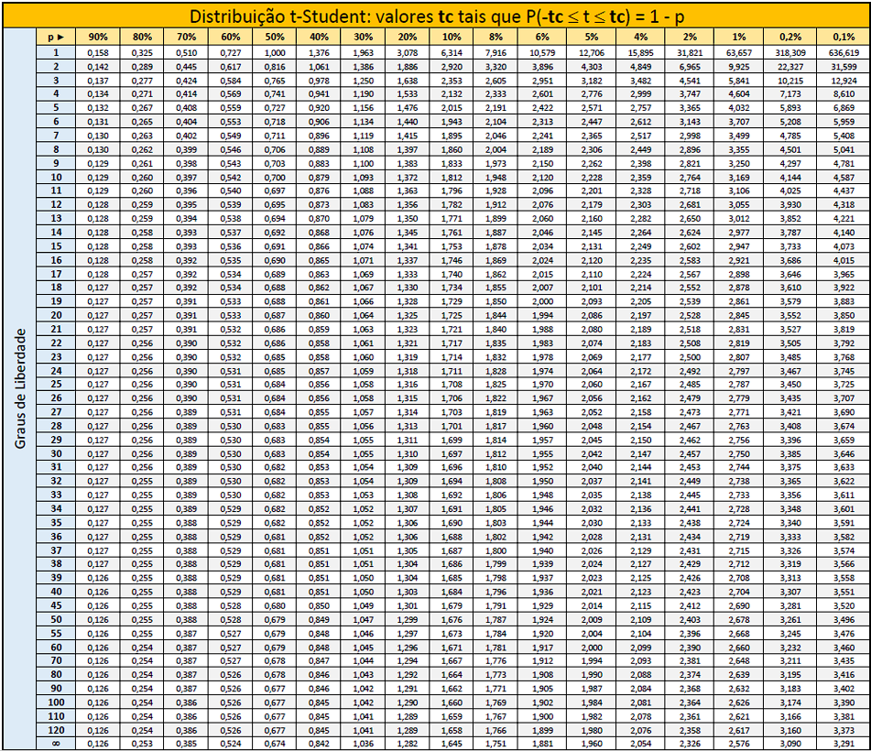Select the row label for 30 degrees of freedom

56,453
